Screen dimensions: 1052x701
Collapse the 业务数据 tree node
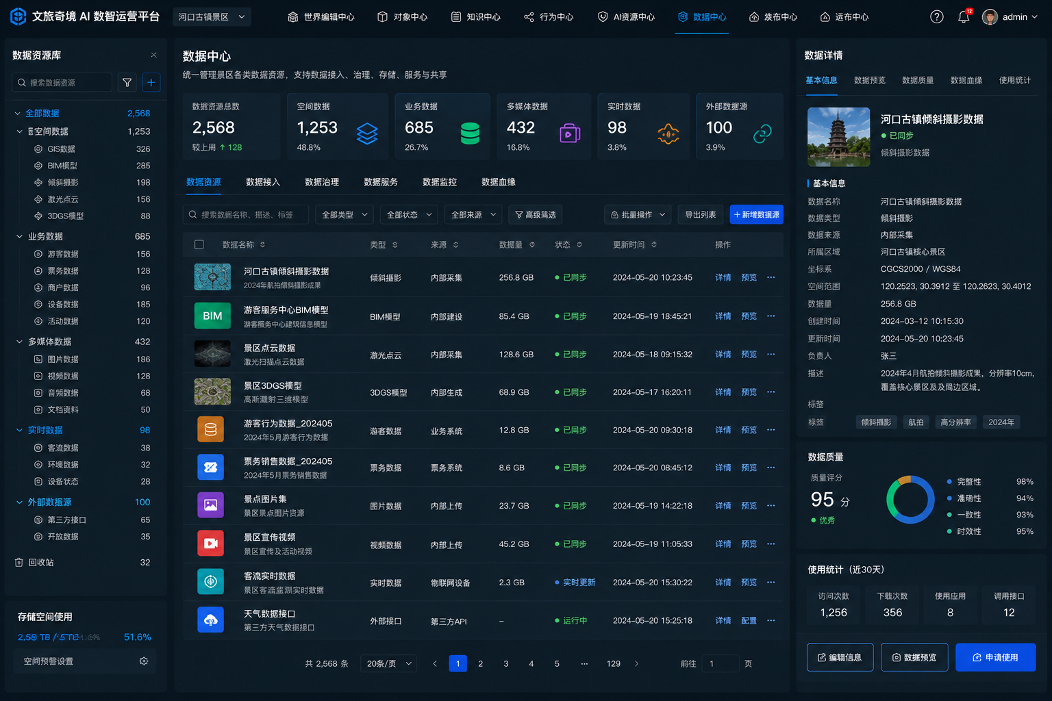[x=19, y=236]
